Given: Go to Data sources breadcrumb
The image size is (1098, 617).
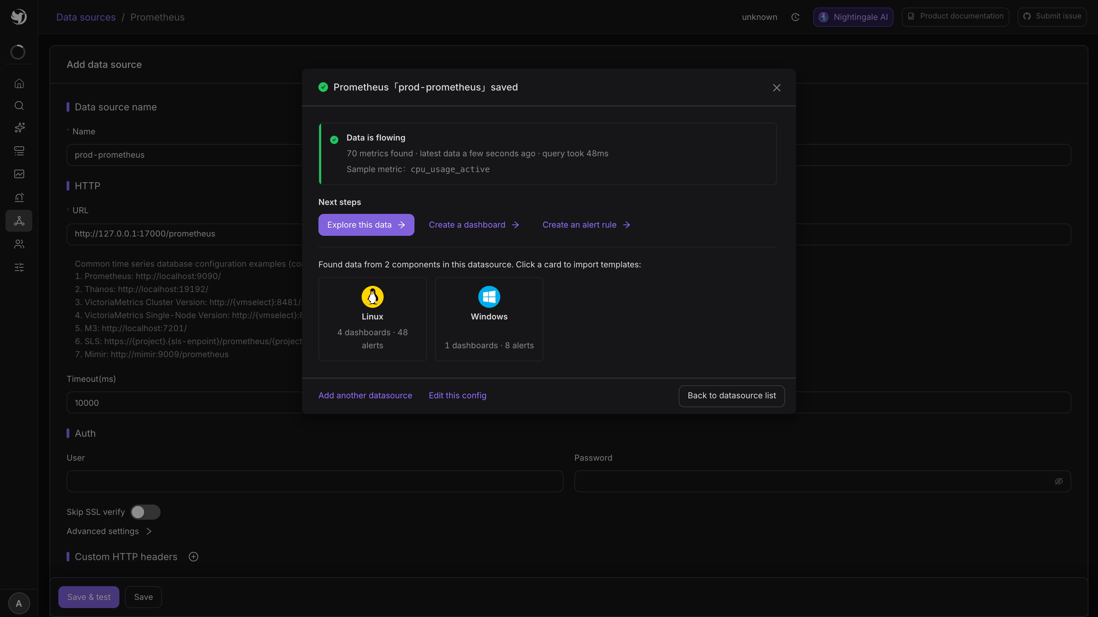Looking at the screenshot, I should [86, 17].
